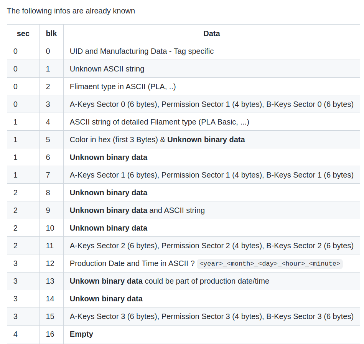Click the "Flimaent type in ASCII" row text
The width and height of the screenshot is (364, 344).
coord(123,86)
